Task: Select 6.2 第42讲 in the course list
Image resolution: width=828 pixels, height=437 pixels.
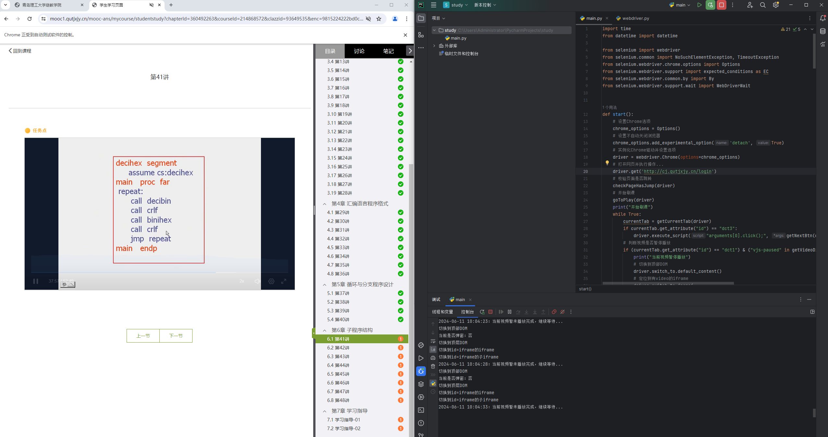Action: tap(338, 348)
